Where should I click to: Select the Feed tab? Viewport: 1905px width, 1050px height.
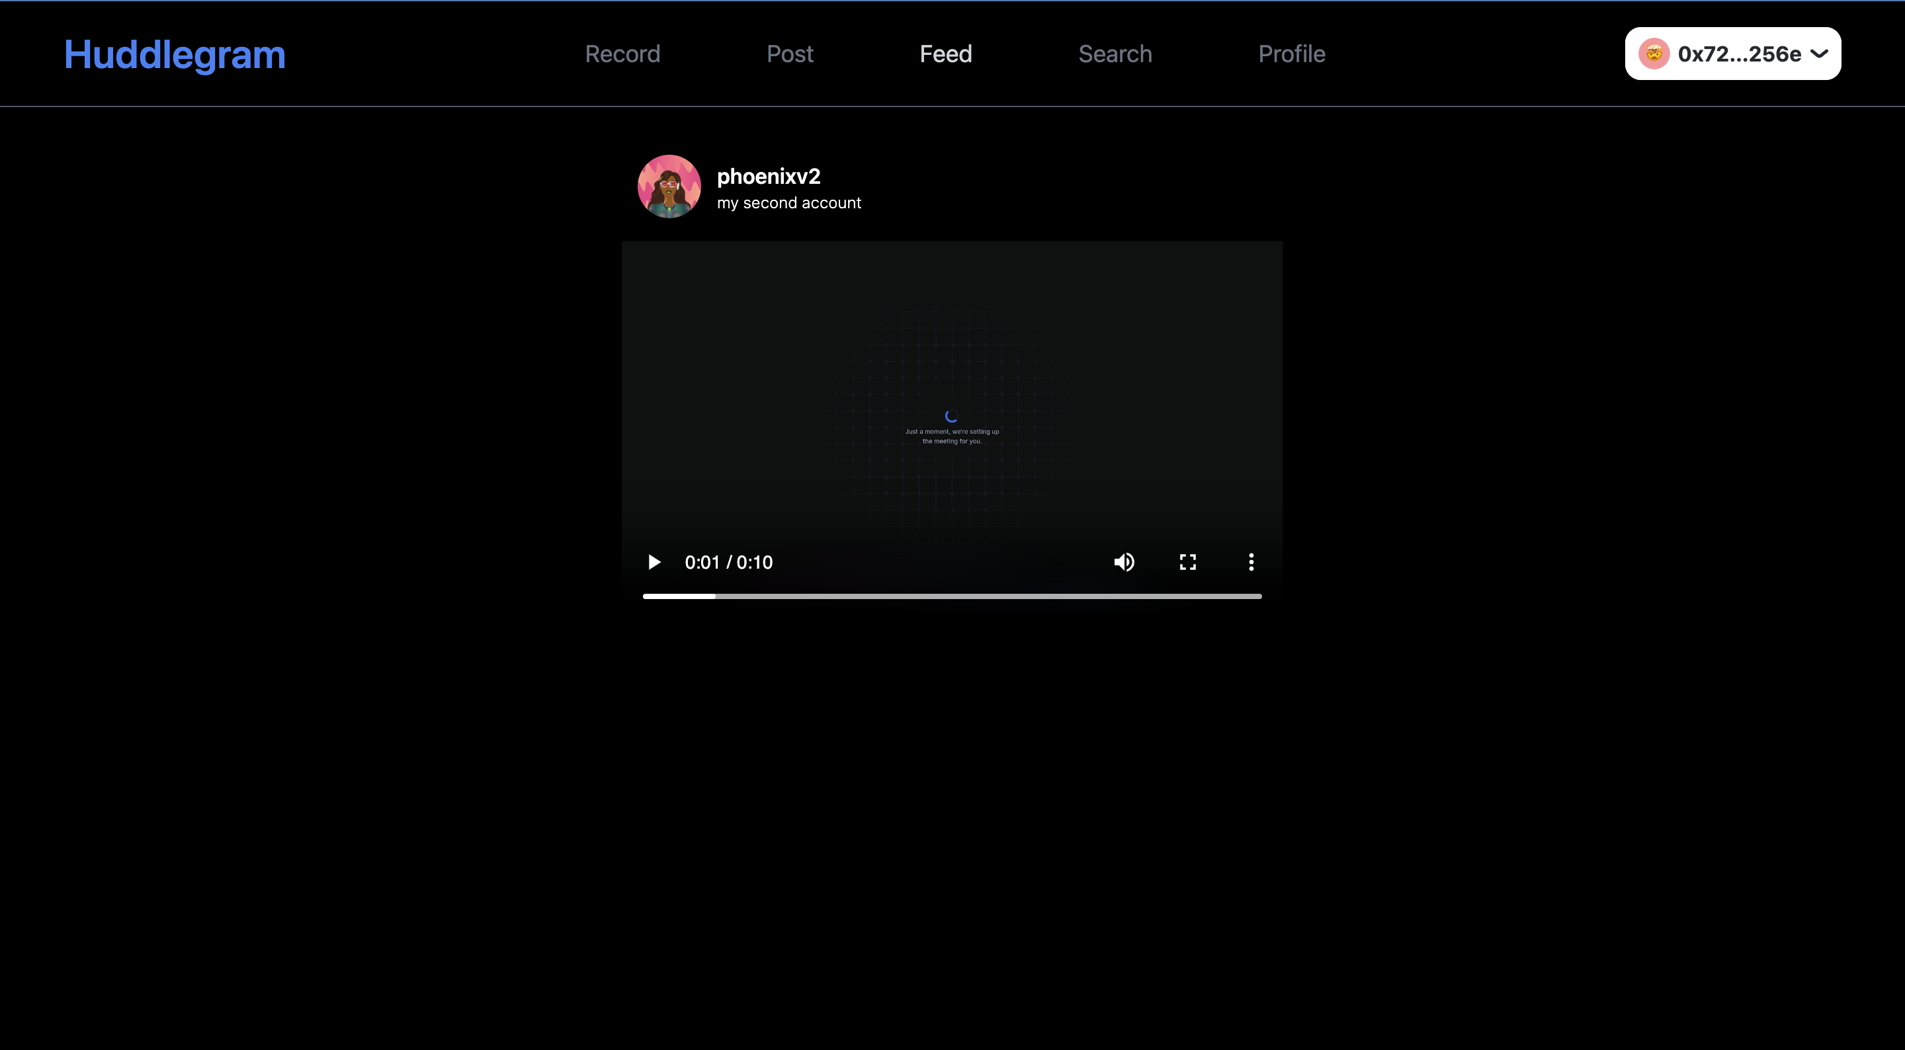pyautogui.click(x=945, y=54)
